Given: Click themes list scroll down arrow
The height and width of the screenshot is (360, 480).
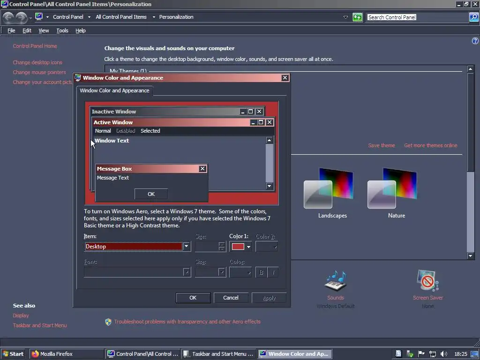Looking at the screenshot, I should coord(471,255).
